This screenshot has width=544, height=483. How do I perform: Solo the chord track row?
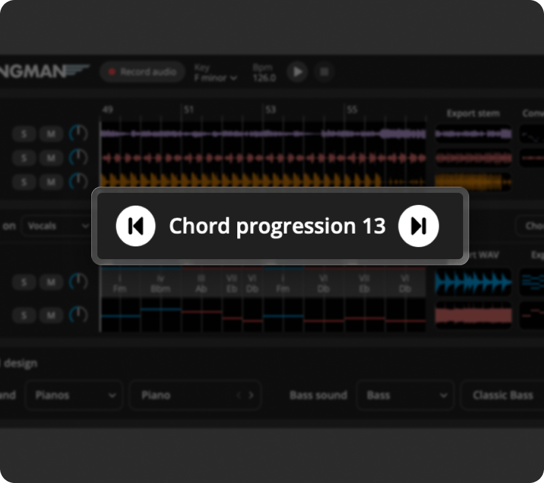pyautogui.click(x=24, y=282)
